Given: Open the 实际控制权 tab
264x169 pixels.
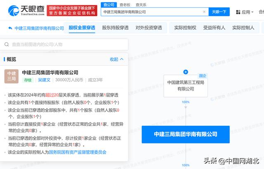Looking at the screenshot, I should 185,28.
